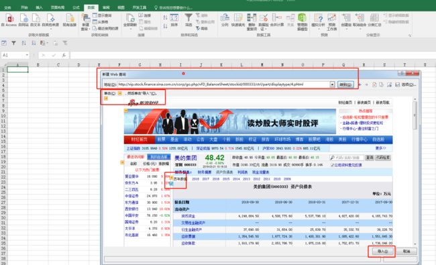Switch to the Page Layout (页面布局) tab
This screenshot has width=436, height=265.
58,7
